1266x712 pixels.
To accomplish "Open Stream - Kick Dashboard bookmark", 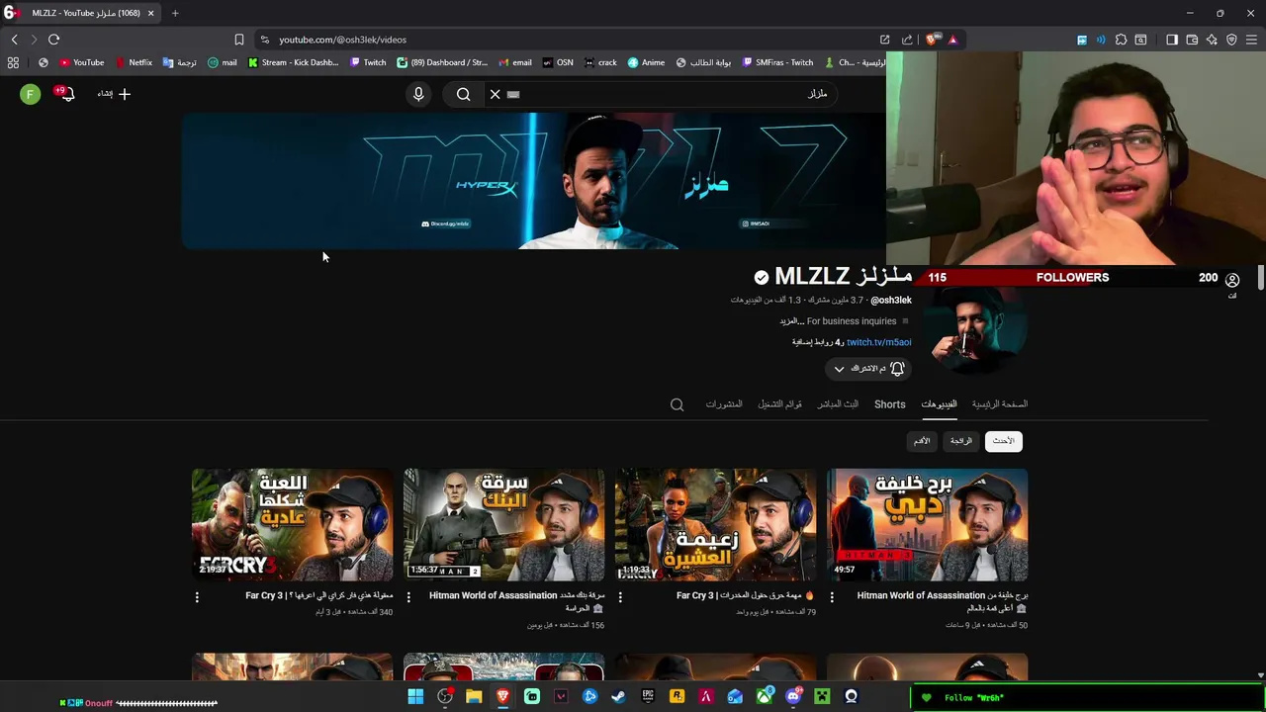I will (x=293, y=62).
